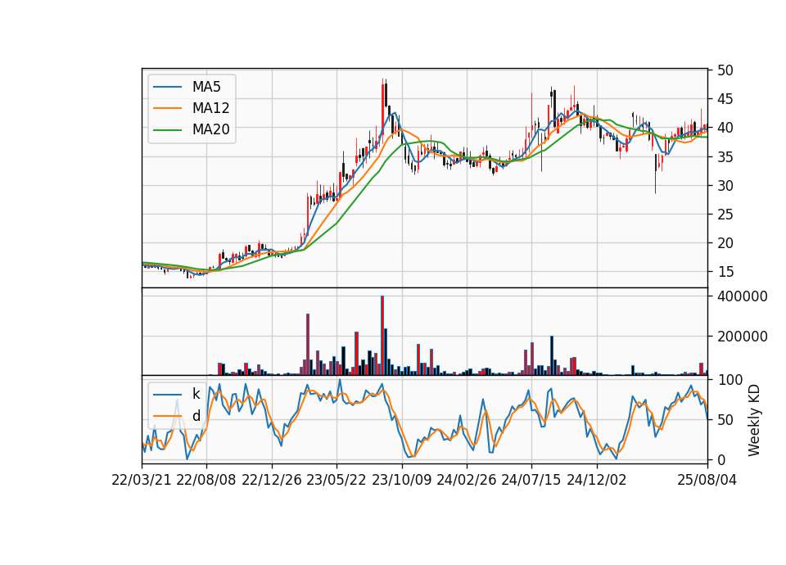
Task: Click the d legend label
Action: pyautogui.click(x=196, y=416)
